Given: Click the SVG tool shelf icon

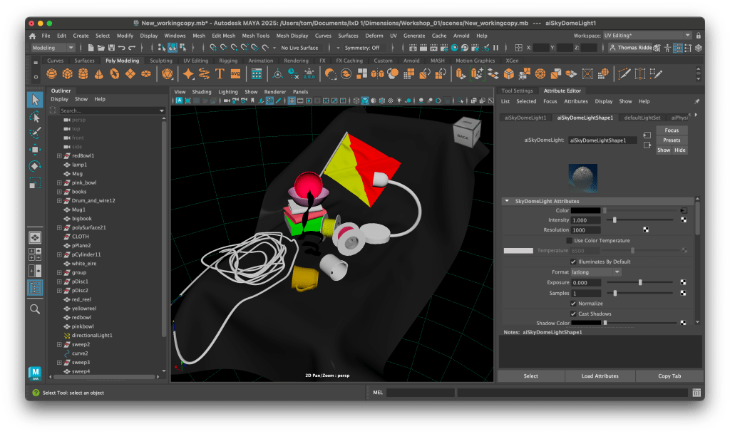Looking at the screenshot, I should [x=235, y=74].
